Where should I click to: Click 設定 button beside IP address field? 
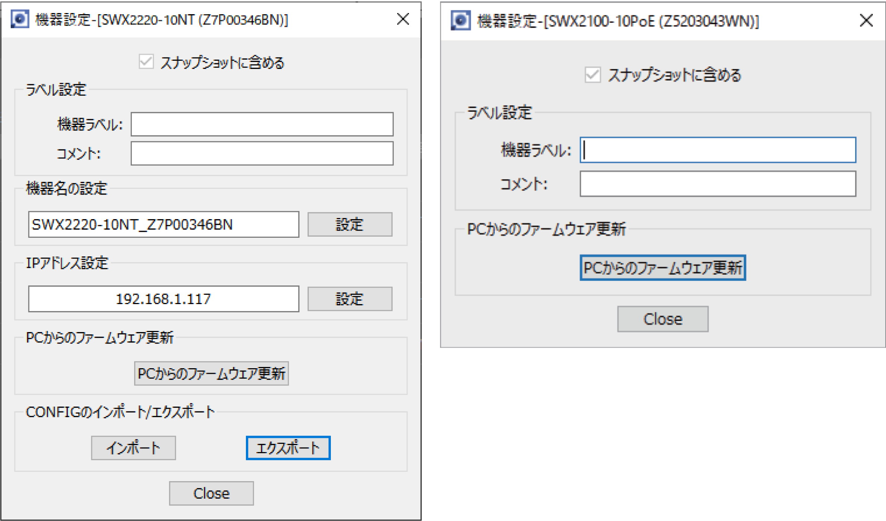[x=349, y=299]
